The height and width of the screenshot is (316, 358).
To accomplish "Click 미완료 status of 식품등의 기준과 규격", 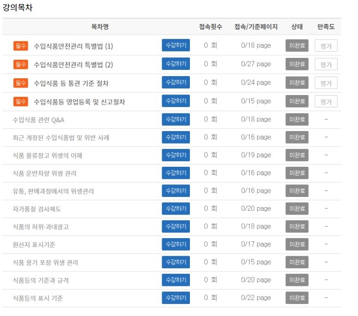I will point(297,280).
